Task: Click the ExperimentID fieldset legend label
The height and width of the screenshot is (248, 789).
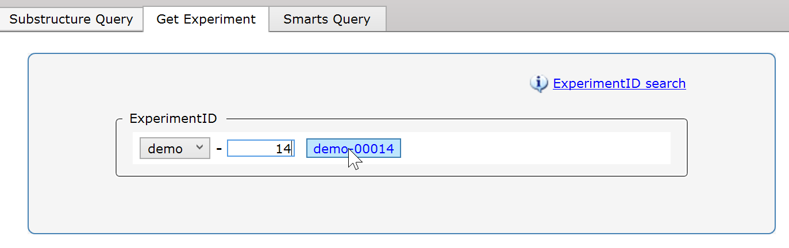Action: [173, 119]
